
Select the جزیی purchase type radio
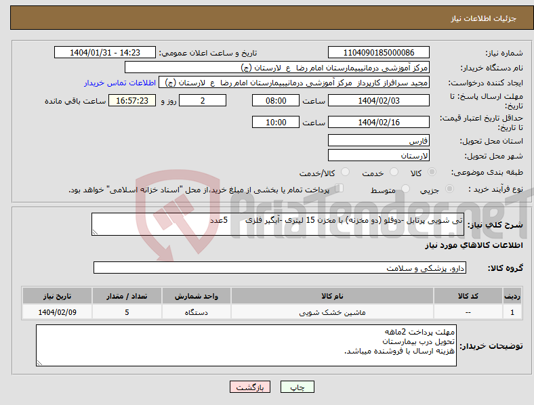(449, 188)
